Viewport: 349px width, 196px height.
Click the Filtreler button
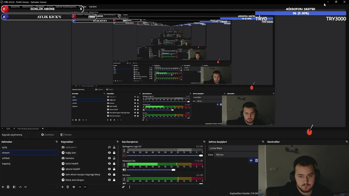click(x=66, y=135)
